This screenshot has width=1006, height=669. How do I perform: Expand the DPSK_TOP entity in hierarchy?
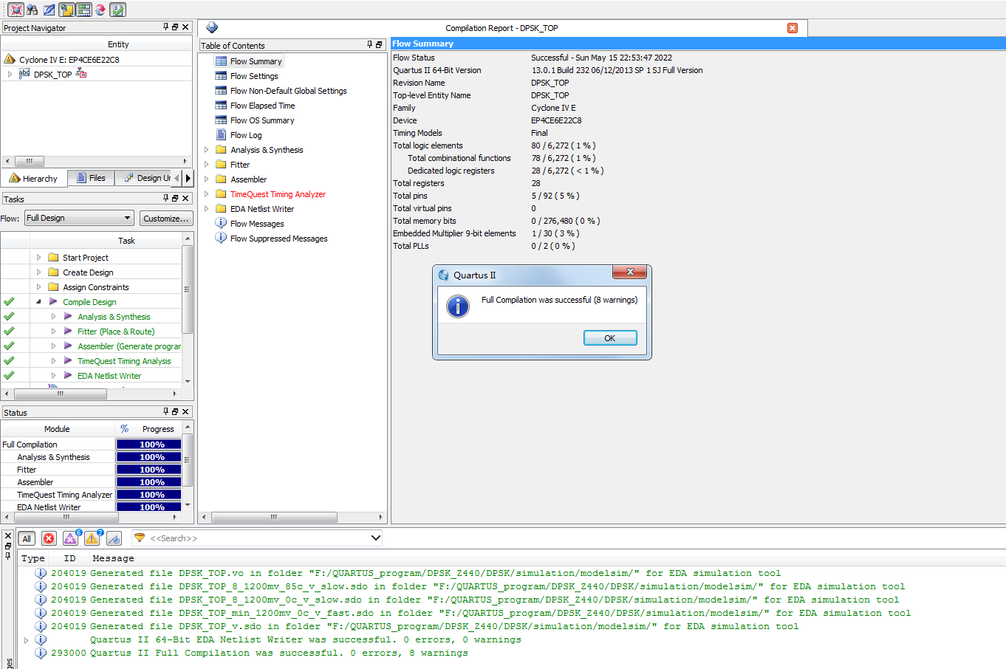10,75
